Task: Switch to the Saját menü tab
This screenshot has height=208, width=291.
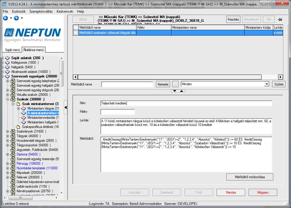Action: coord(12,50)
